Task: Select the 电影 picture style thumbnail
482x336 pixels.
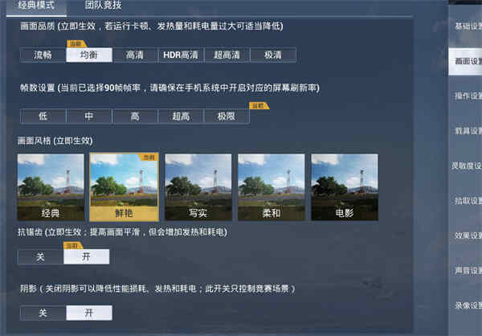Action: coord(345,187)
